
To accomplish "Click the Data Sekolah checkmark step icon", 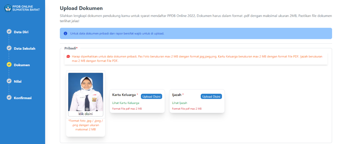I will (9, 48).
